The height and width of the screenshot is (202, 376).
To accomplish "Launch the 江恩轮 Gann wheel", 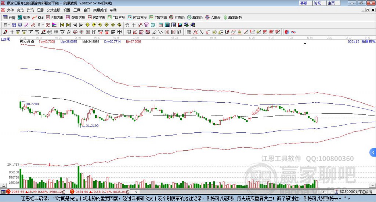I will [177, 18].
